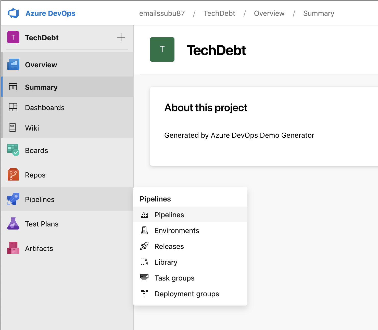
Task: Choose Task groups in the Pipelines flyout
Action: tap(174, 278)
